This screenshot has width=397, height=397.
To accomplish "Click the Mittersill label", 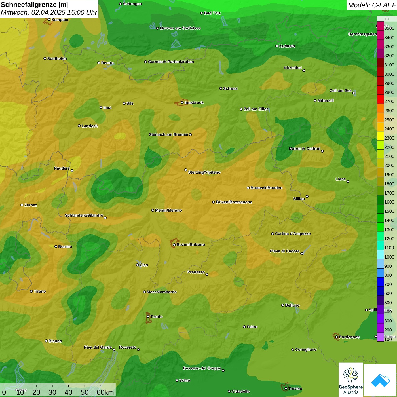I will (326, 100).
